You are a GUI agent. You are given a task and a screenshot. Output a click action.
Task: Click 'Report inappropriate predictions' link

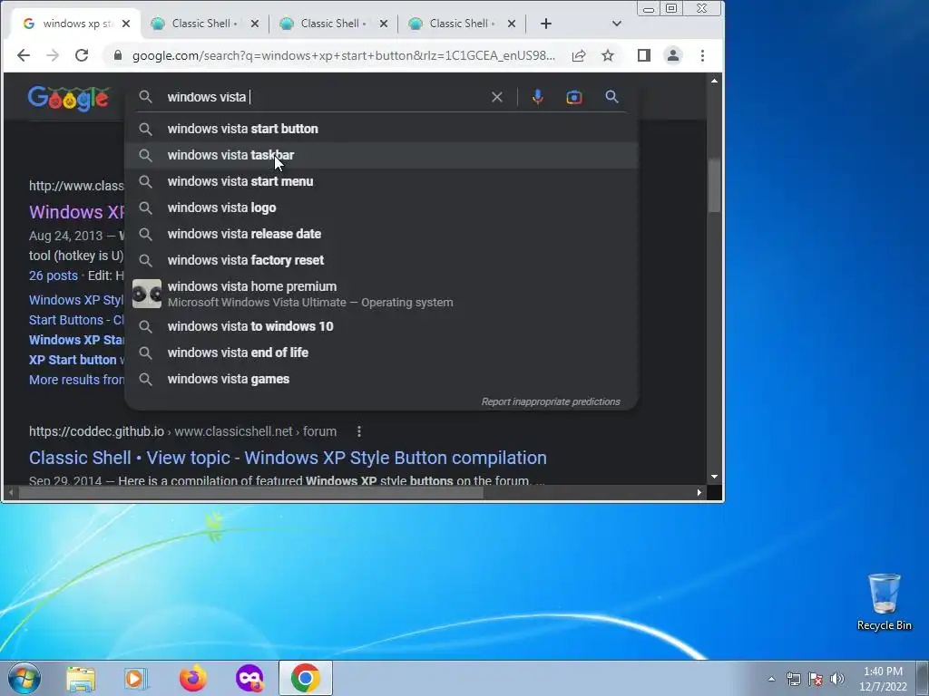(x=551, y=401)
